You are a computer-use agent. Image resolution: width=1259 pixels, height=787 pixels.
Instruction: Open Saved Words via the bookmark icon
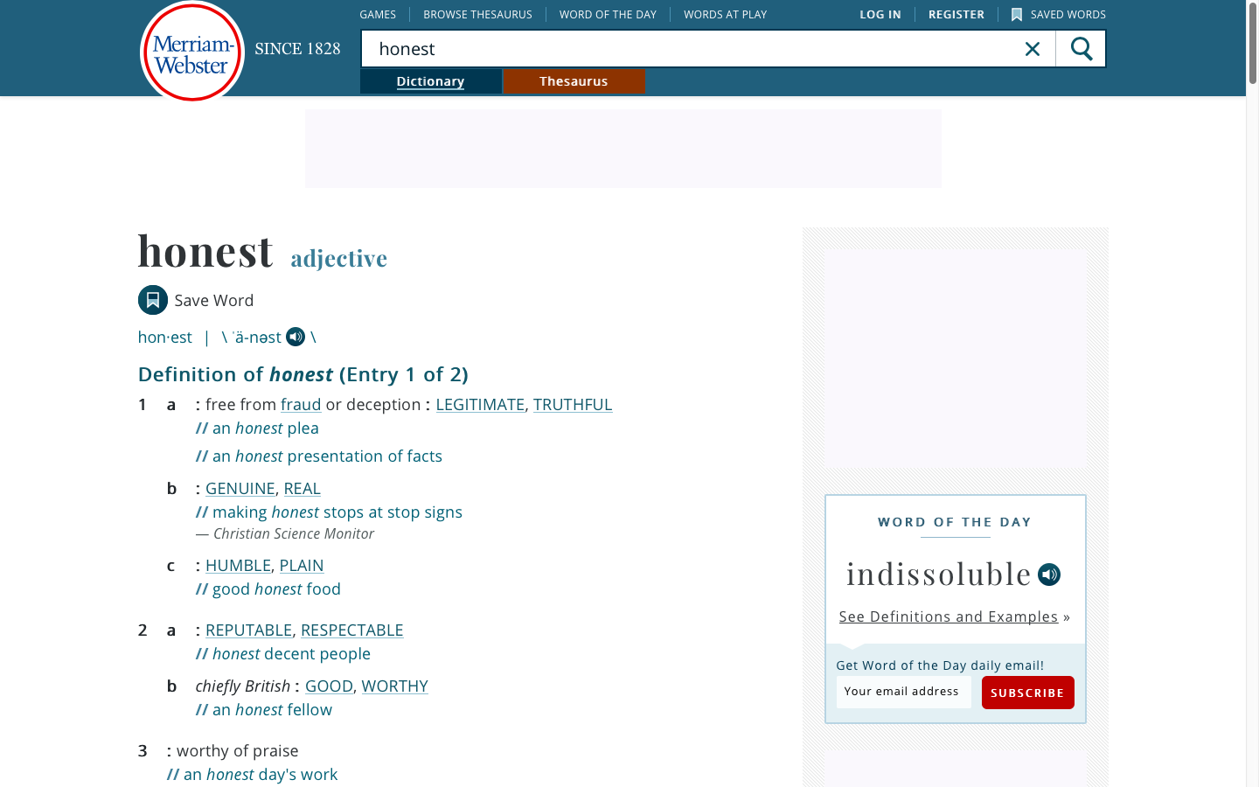tap(1017, 14)
